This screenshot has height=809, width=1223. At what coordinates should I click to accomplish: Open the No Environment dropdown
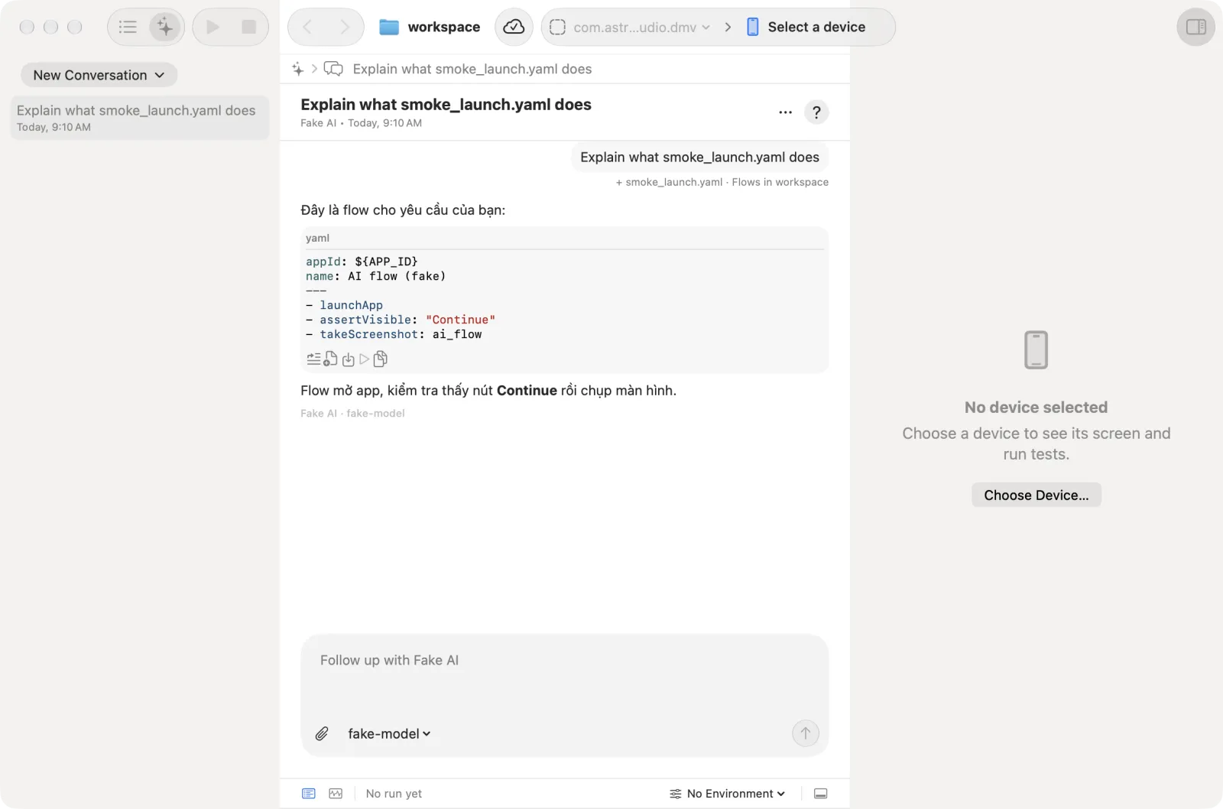(727, 794)
